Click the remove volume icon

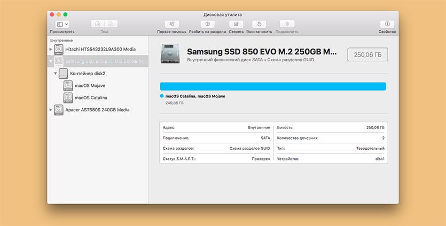pos(111,24)
